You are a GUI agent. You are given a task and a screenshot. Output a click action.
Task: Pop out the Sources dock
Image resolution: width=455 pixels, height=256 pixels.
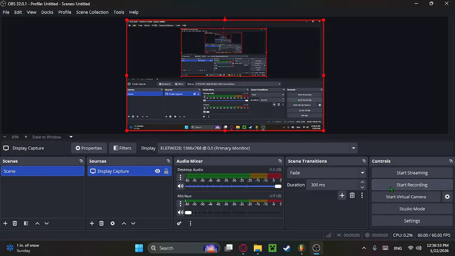pos(168,161)
